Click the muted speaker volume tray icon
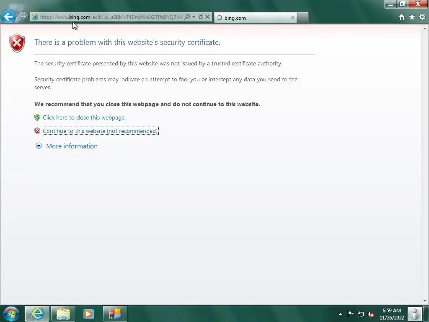The height and width of the screenshot is (322, 429). 371,314
